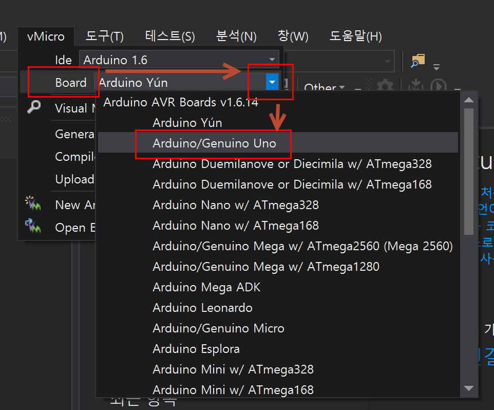Click the download/upload arrow toolbar icon
The image size is (494, 410).
[x=416, y=84]
